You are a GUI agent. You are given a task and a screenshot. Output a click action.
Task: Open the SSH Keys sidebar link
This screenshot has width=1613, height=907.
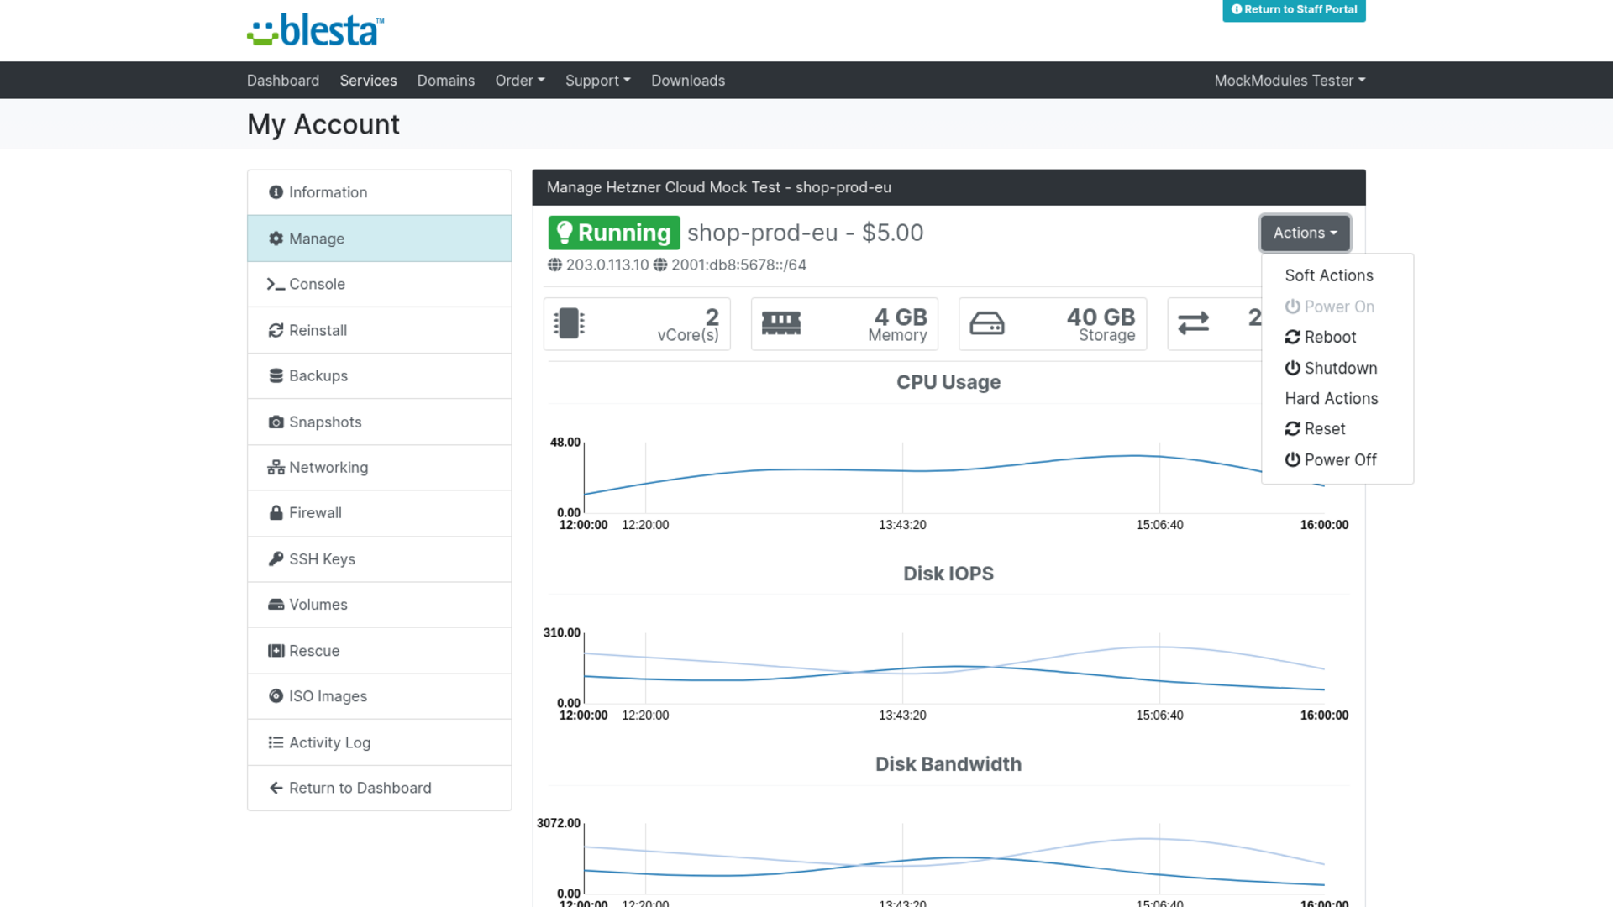click(380, 559)
